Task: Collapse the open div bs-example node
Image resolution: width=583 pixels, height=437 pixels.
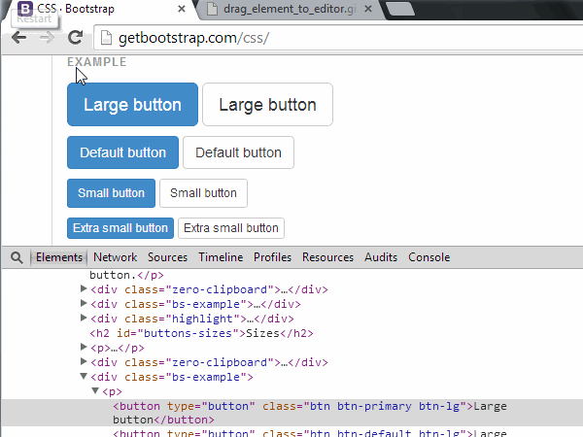Action: [x=84, y=377]
